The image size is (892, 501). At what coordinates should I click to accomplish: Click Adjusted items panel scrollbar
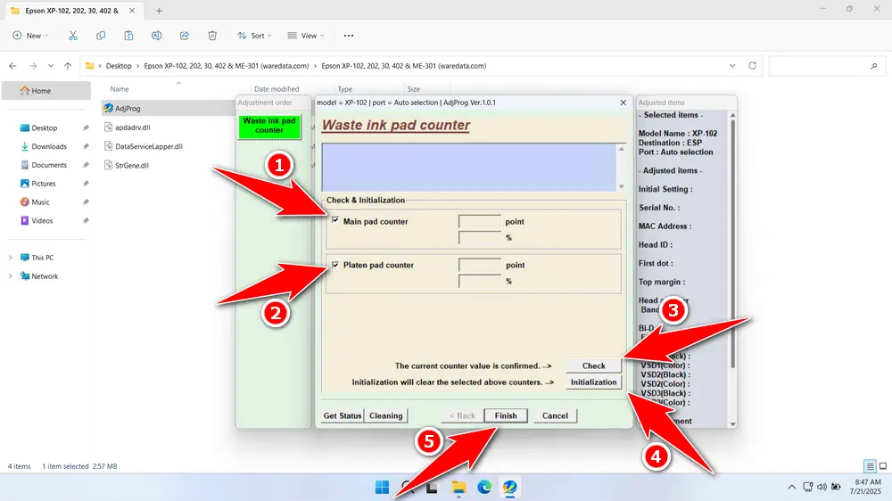point(732,269)
